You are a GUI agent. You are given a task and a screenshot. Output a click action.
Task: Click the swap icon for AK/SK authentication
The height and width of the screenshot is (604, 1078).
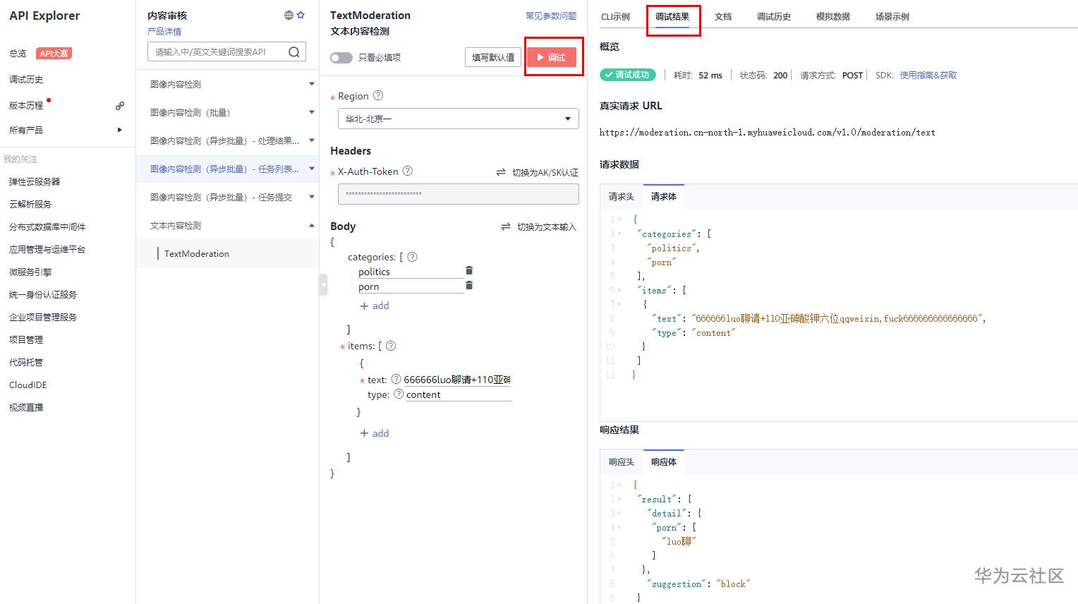501,172
